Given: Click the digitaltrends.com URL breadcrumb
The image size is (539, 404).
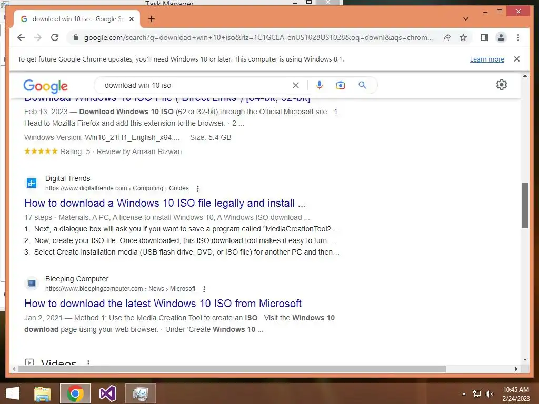Looking at the screenshot, I should (x=117, y=188).
